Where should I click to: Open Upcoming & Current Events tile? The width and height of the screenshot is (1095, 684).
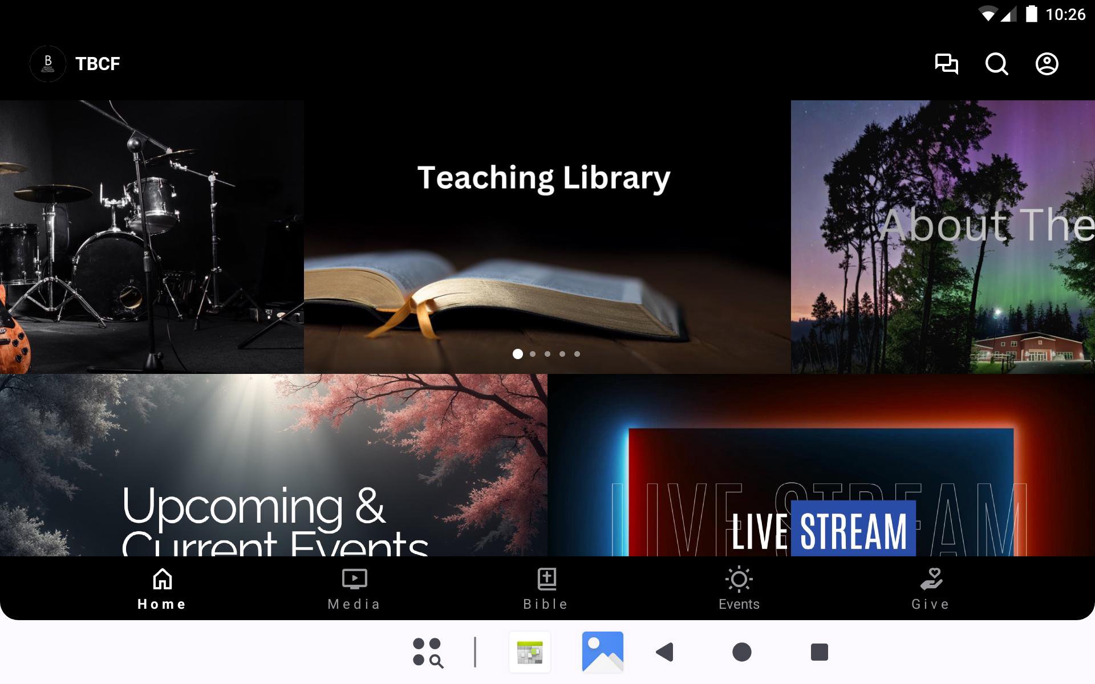[273, 465]
